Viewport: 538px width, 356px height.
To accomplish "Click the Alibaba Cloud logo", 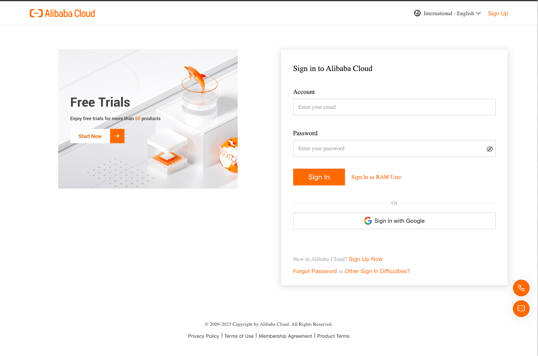I will (62, 13).
